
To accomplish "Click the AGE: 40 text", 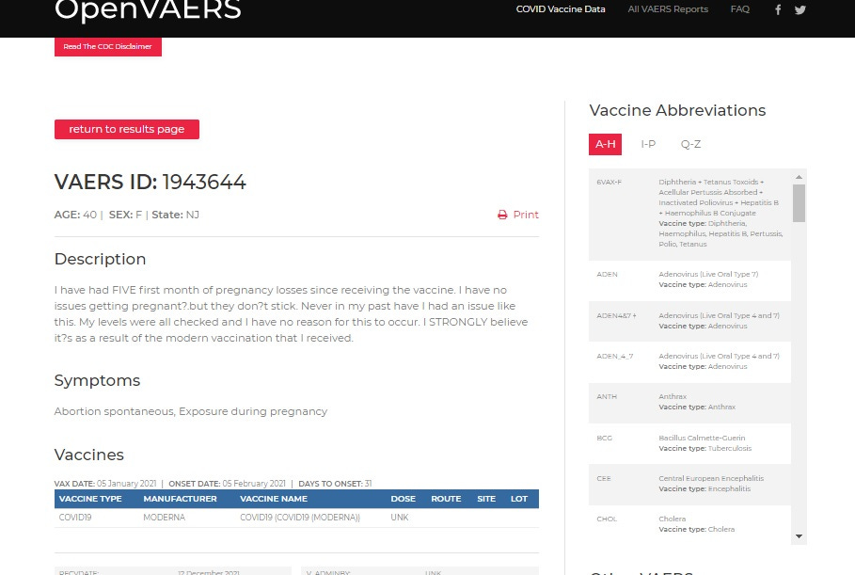I will [x=75, y=215].
